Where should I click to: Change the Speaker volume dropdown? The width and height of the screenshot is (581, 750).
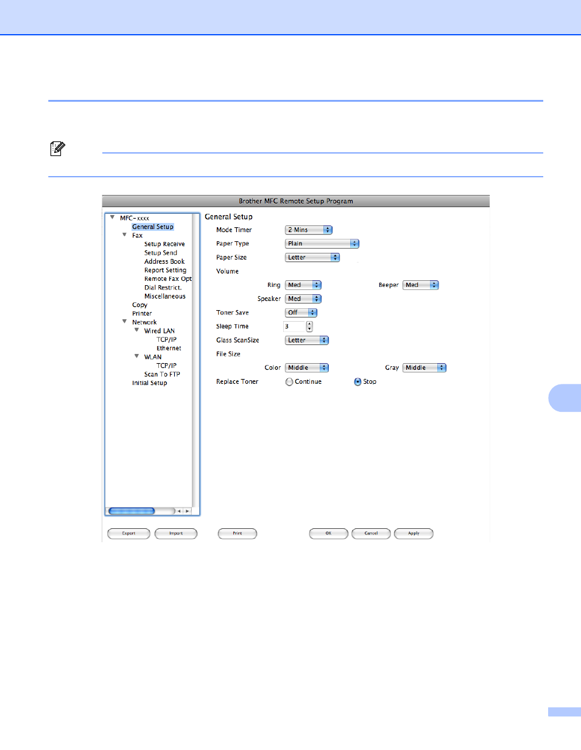point(303,299)
